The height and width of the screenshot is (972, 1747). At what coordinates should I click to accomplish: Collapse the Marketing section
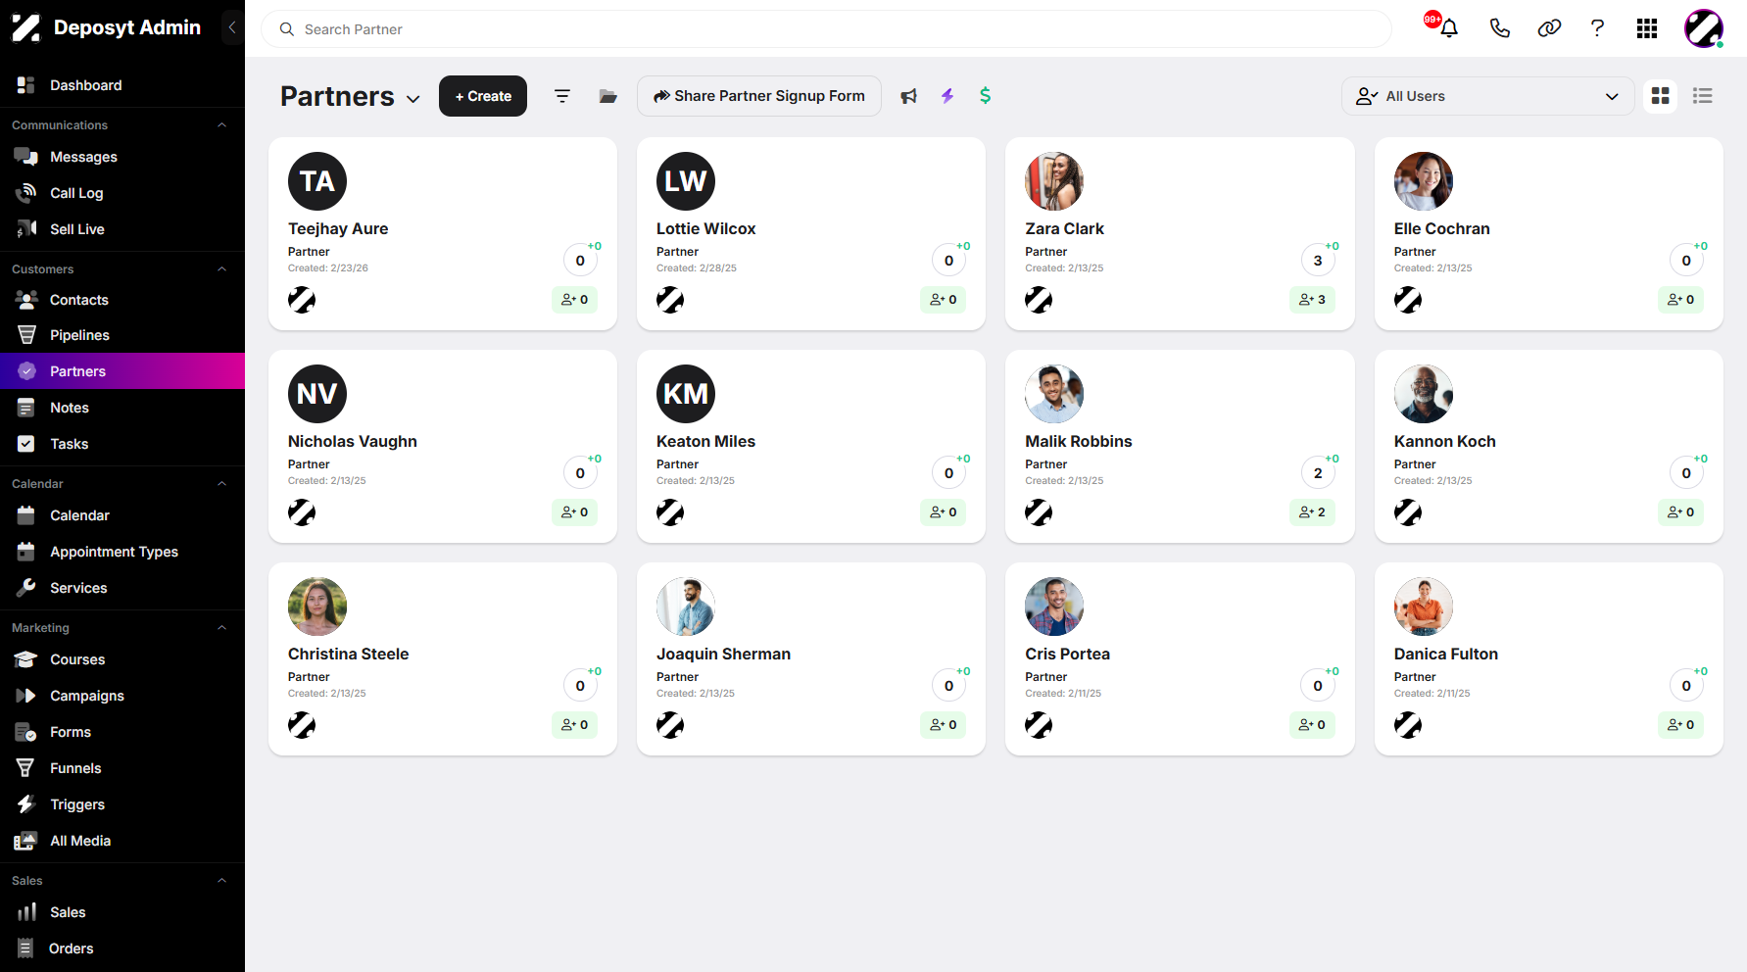point(221,628)
